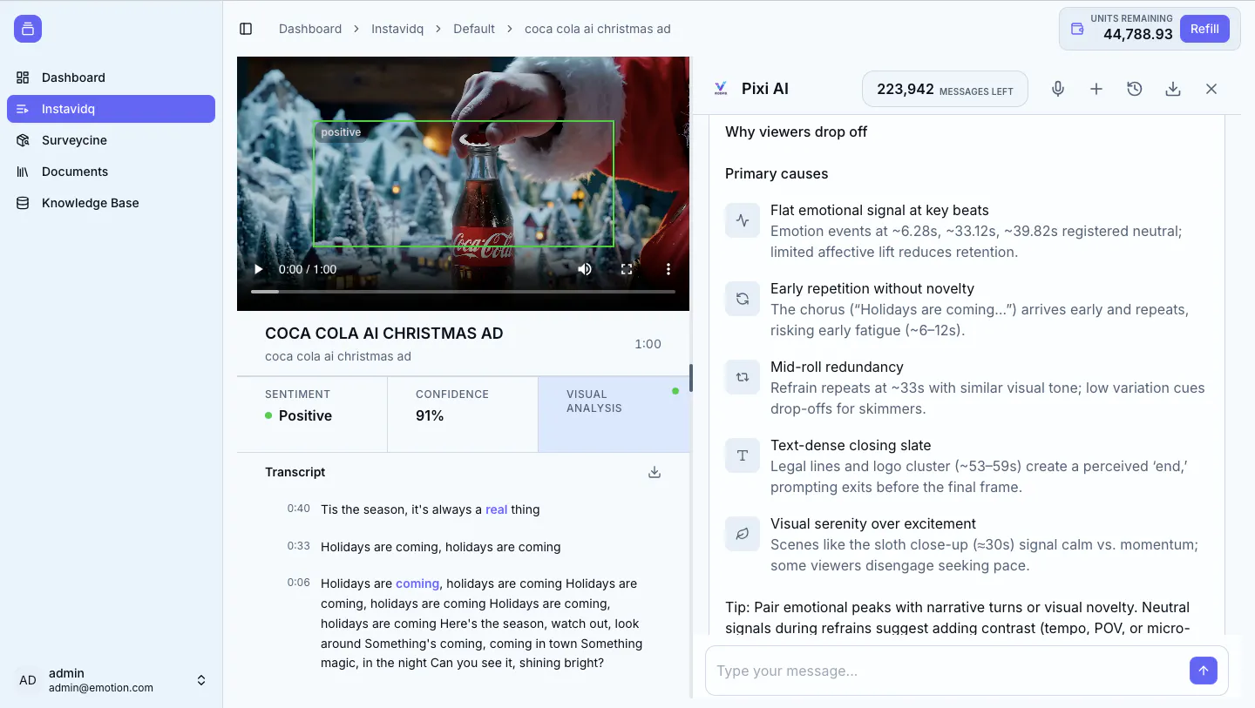
Task: Click the AD user avatar
Action: [28, 680]
